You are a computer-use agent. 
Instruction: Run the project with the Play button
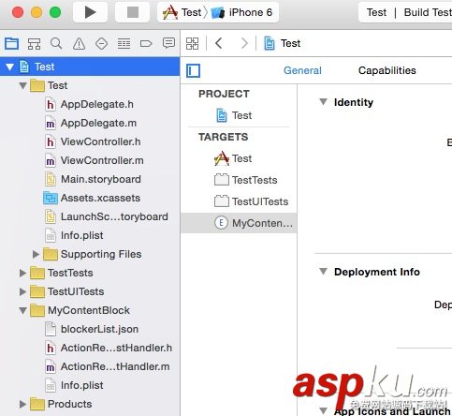point(90,12)
